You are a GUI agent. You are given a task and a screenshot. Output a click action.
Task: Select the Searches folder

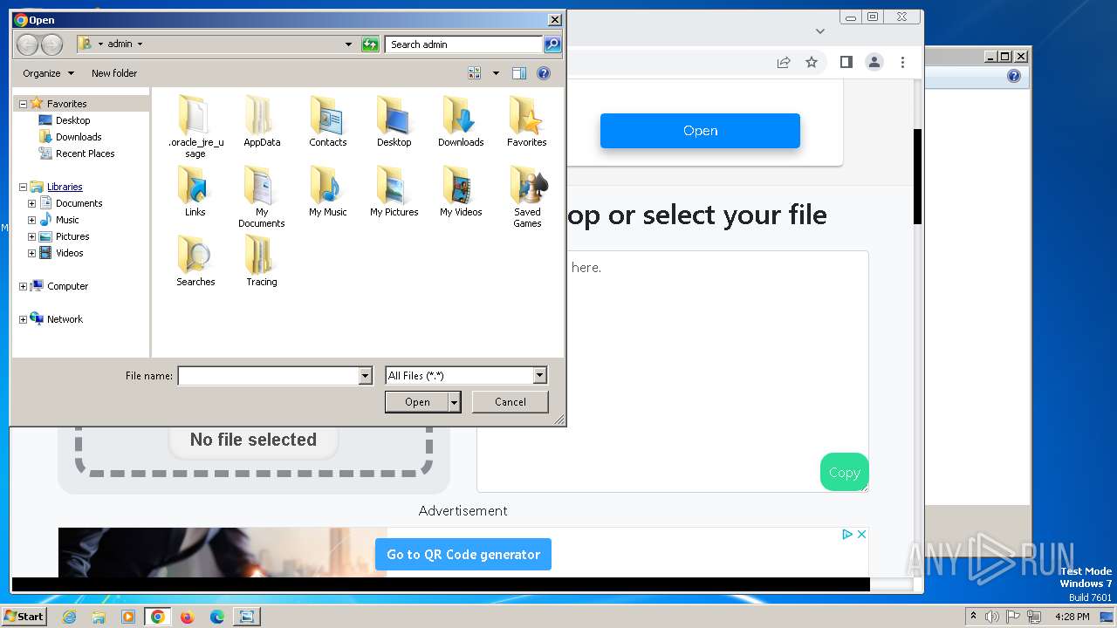[195, 261]
